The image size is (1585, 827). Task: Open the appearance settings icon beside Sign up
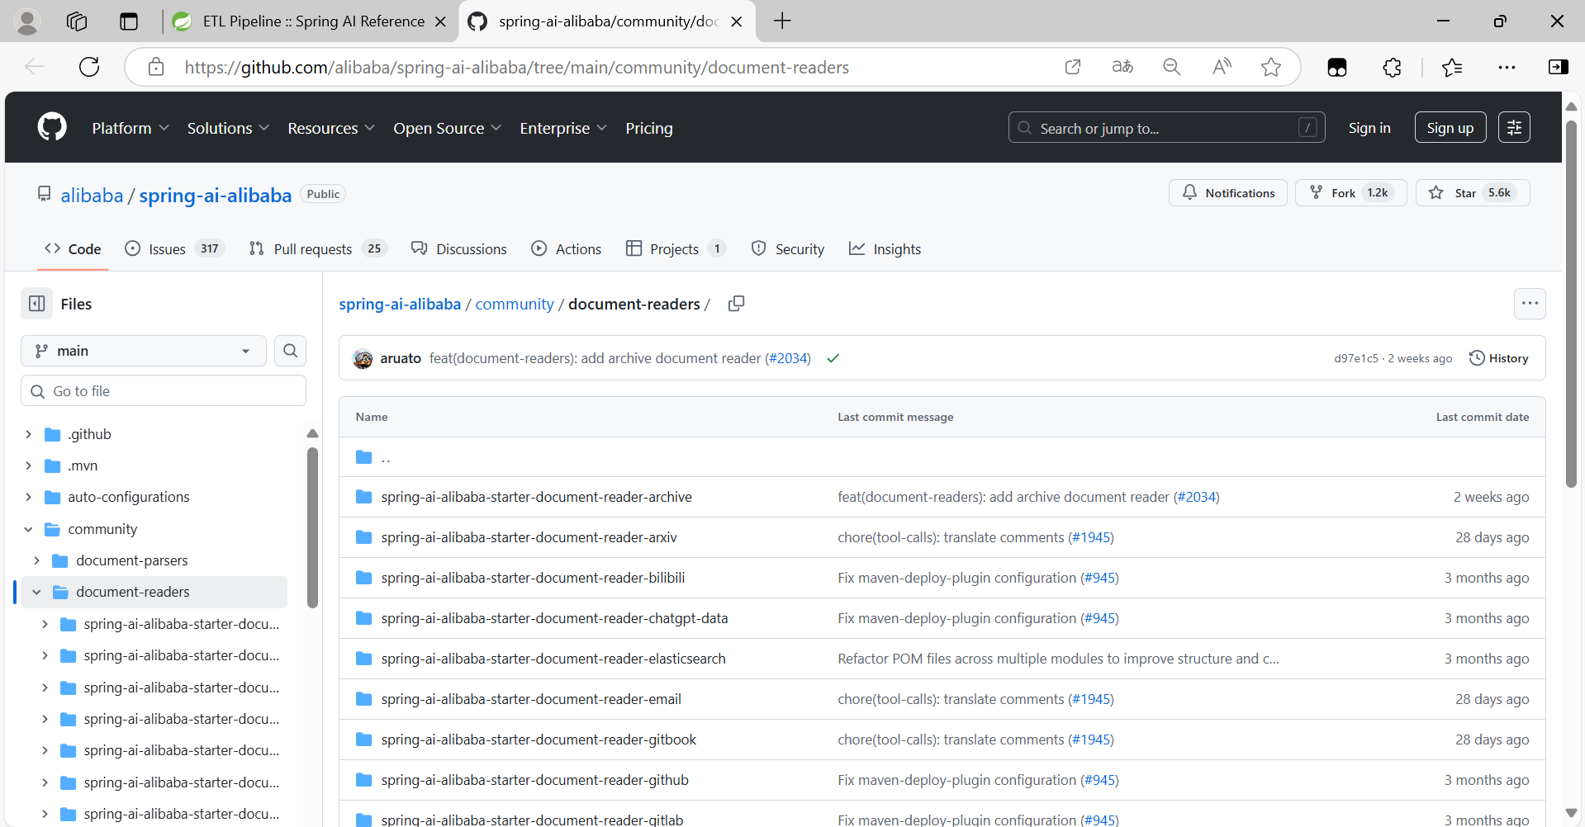pos(1514,127)
